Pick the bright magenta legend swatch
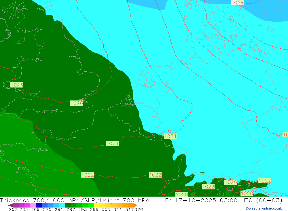This screenshot has height=211, width=288. click(27, 205)
